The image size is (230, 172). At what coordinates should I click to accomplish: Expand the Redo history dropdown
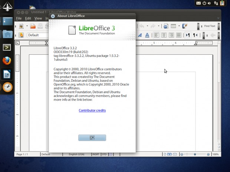(x=158, y=26)
